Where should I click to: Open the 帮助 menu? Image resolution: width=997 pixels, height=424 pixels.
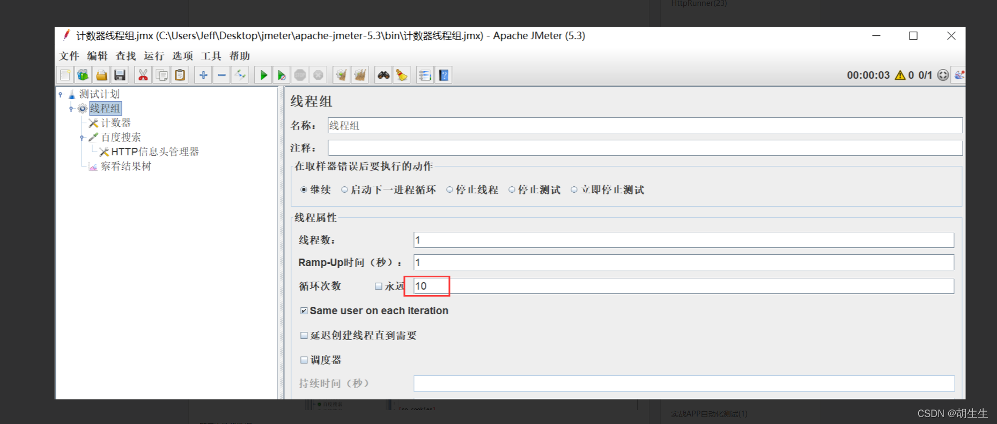[x=240, y=56]
